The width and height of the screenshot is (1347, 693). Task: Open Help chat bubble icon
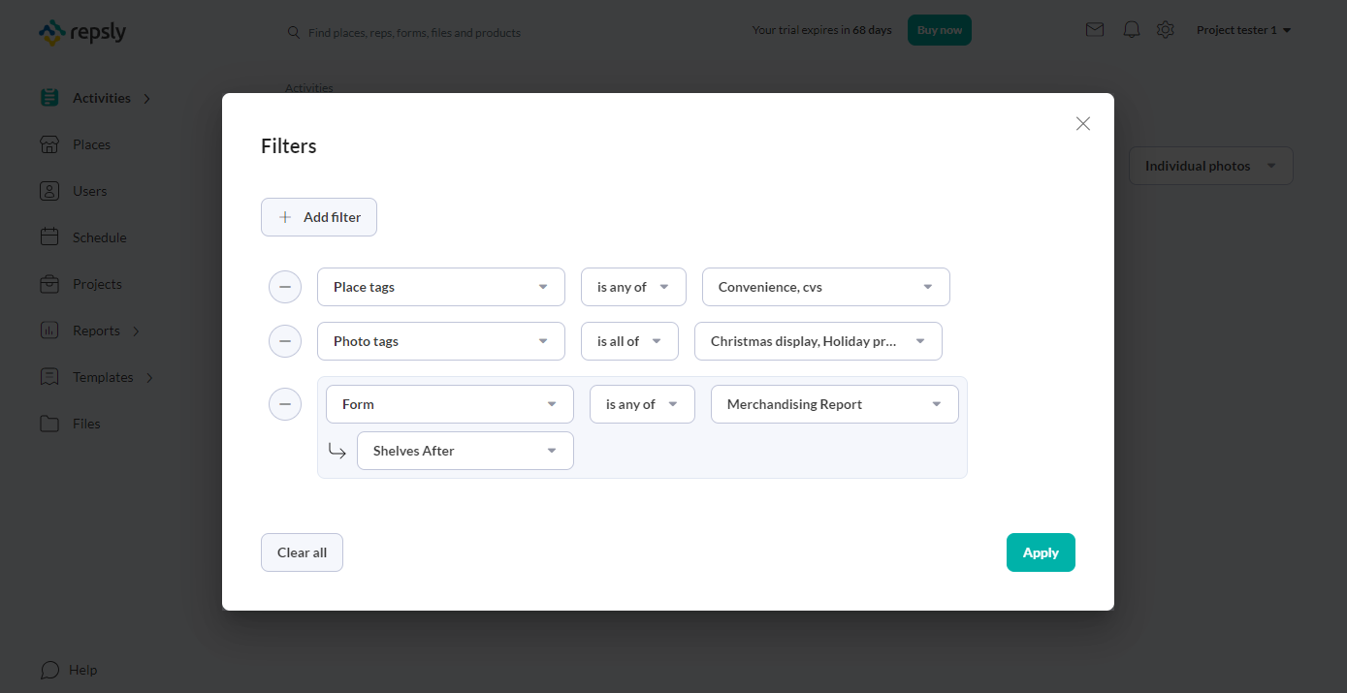coord(49,670)
